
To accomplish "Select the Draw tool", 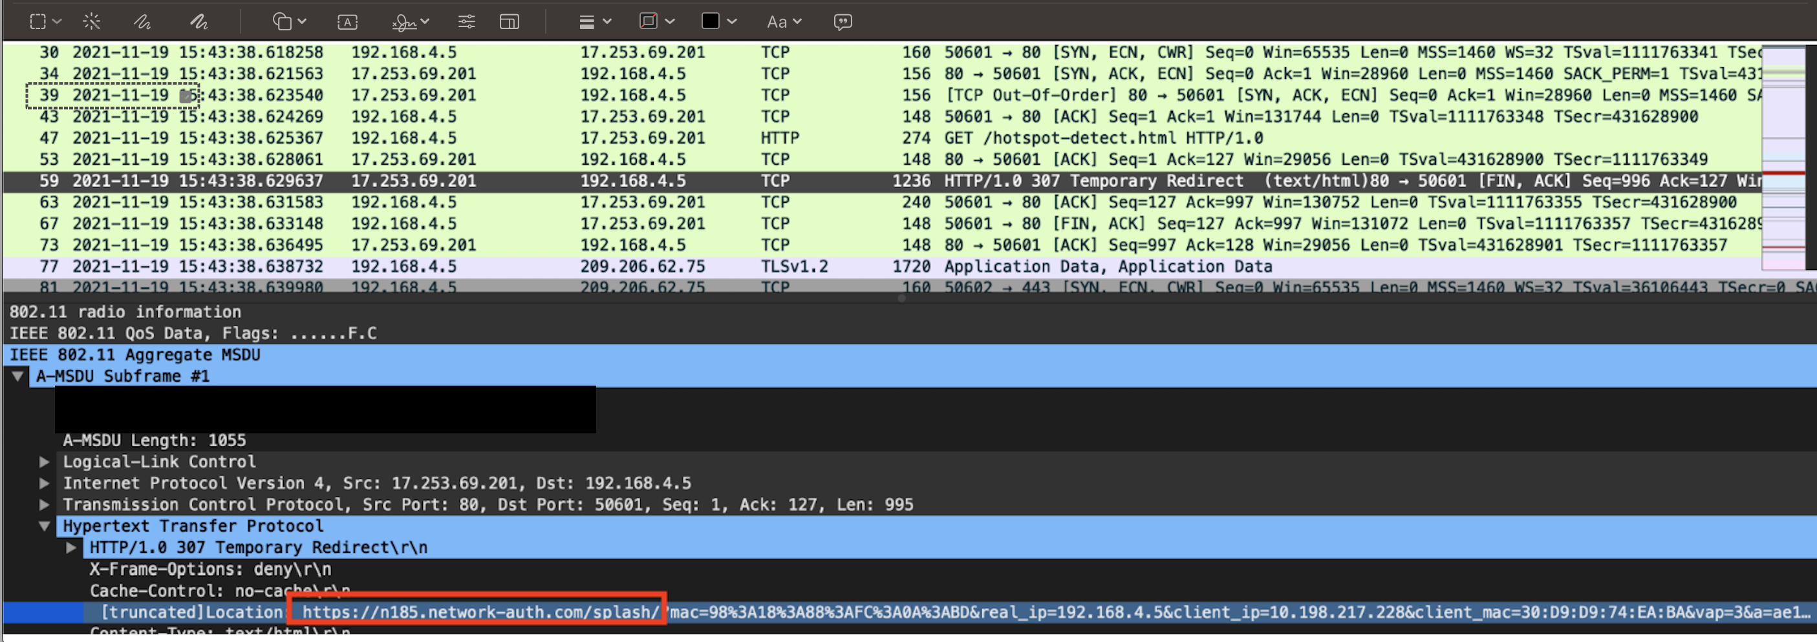I will tap(199, 21).
